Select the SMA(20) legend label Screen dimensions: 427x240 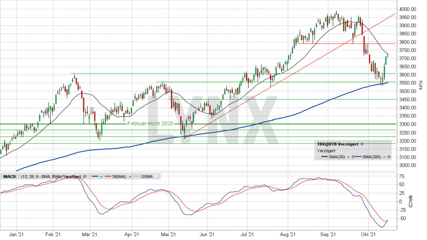(337, 157)
